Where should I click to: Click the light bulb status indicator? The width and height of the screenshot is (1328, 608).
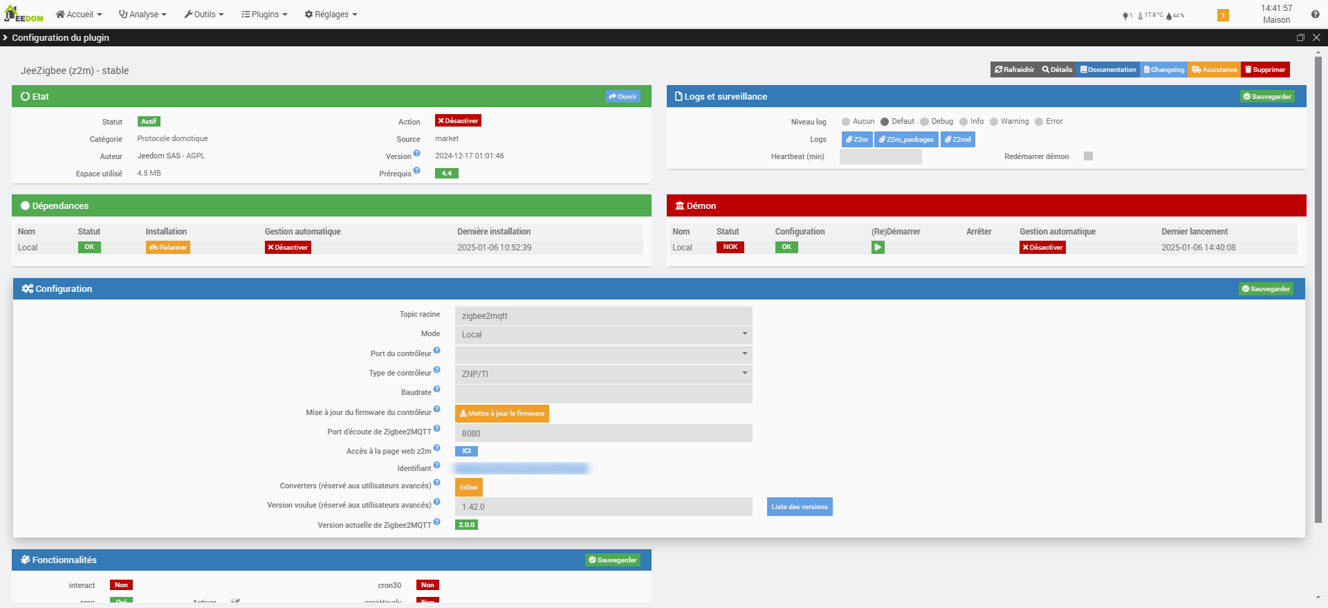(x=1127, y=15)
